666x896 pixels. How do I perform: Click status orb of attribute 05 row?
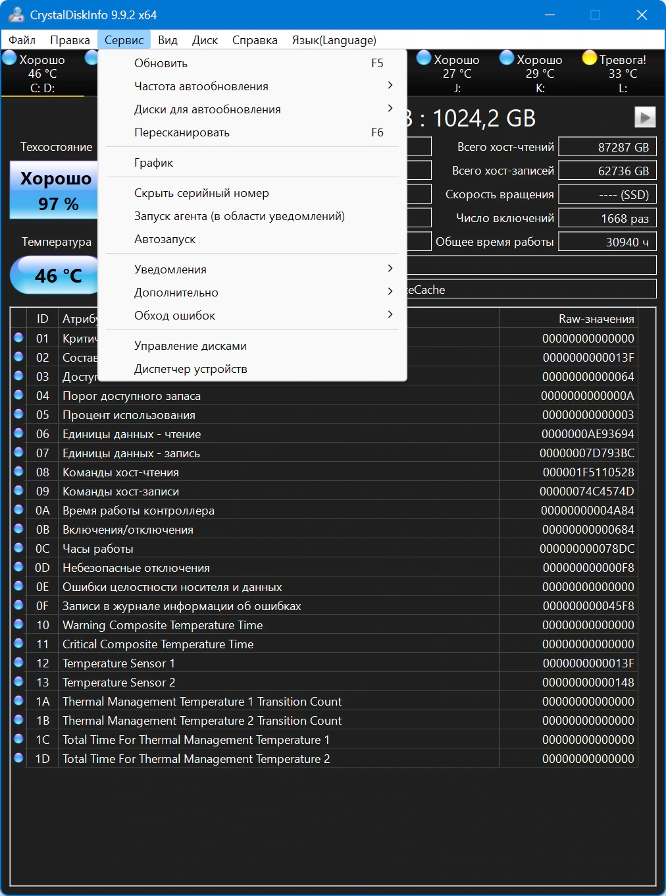click(19, 414)
